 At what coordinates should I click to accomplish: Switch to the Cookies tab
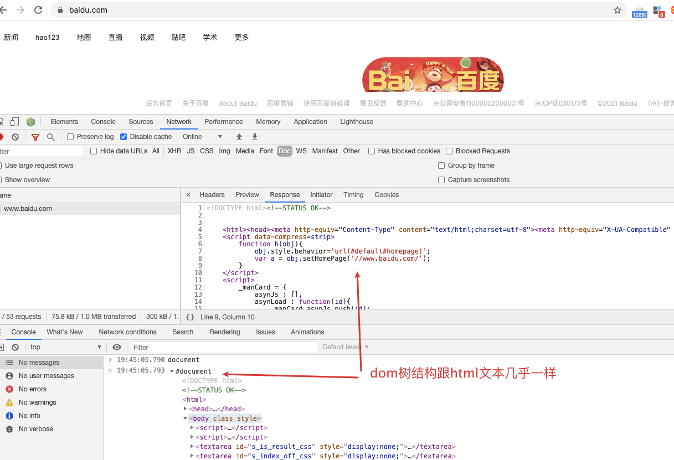coord(387,195)
